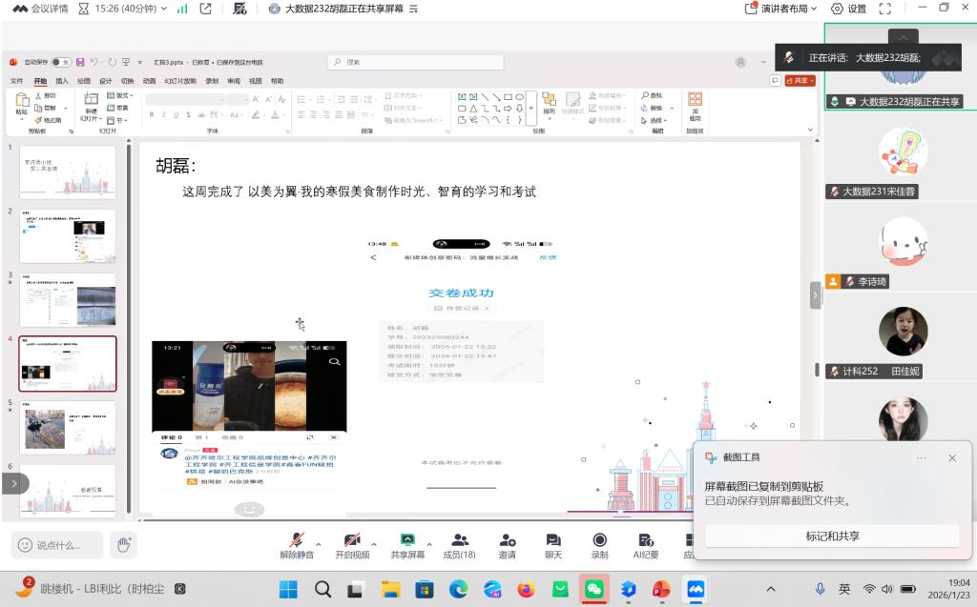Enter the full screen mode icon

884,9
